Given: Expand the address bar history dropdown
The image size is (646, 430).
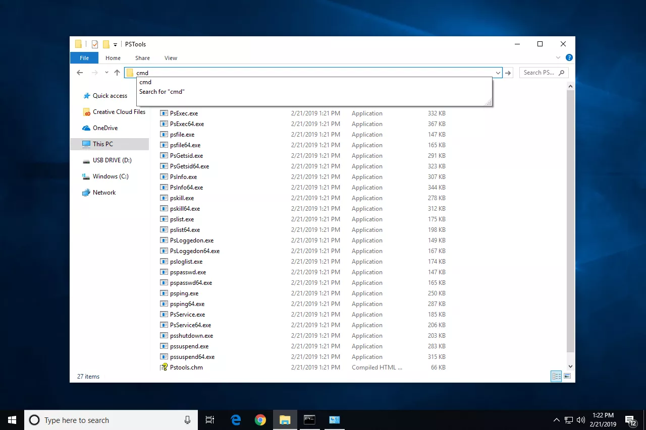Looking at the screenshot, I should pos(498,73).
